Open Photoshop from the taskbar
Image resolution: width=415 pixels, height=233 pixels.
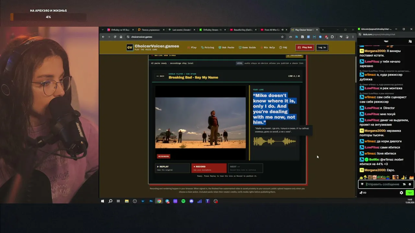click(151, 201)
